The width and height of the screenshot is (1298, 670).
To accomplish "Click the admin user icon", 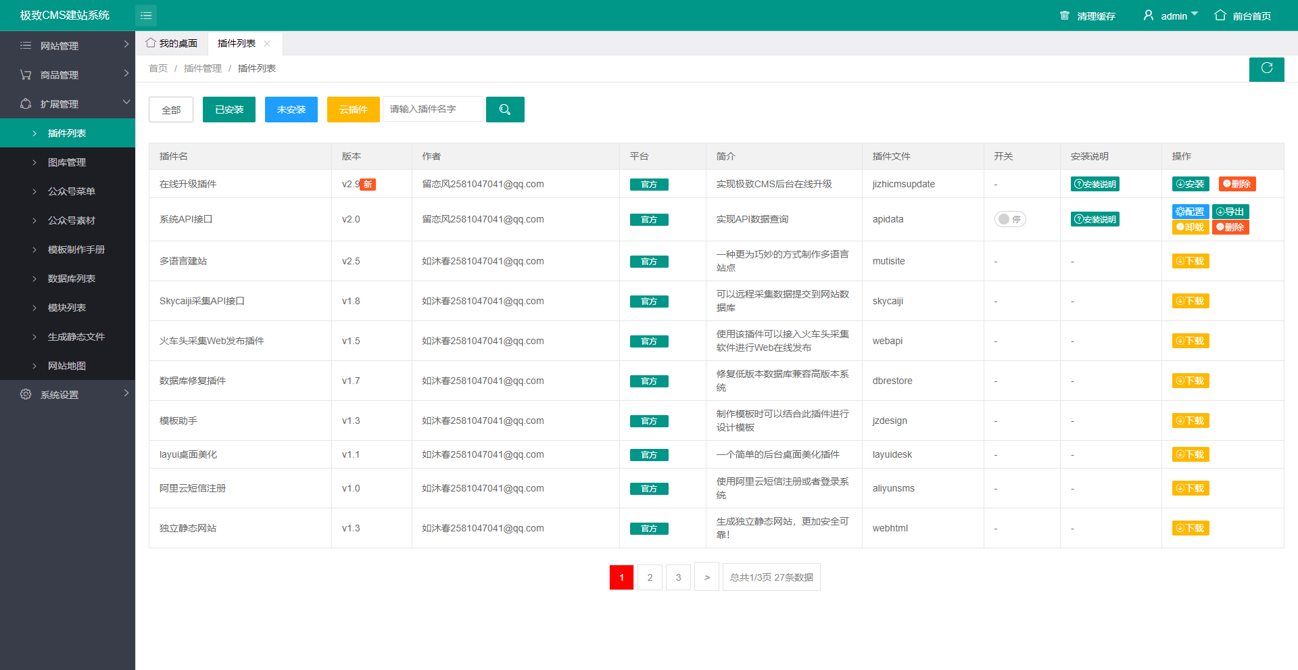I will 1148,15.
